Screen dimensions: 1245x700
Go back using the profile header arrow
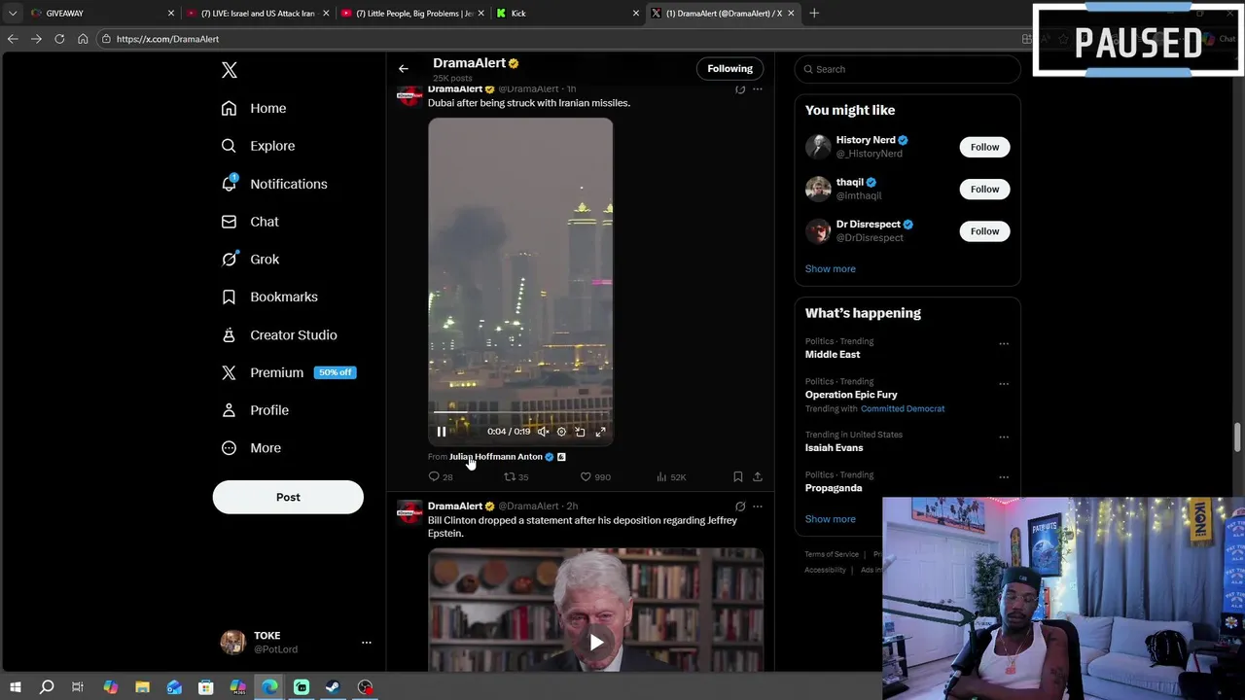404,69
